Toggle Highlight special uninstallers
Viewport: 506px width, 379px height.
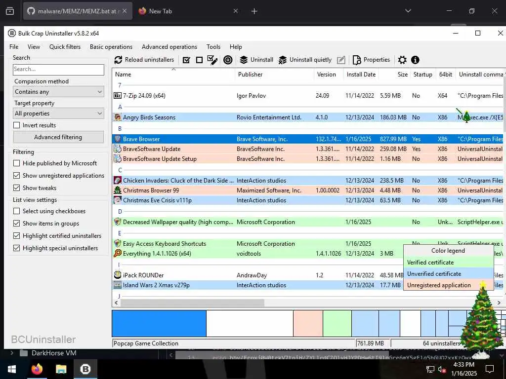(x=16, y=248)
